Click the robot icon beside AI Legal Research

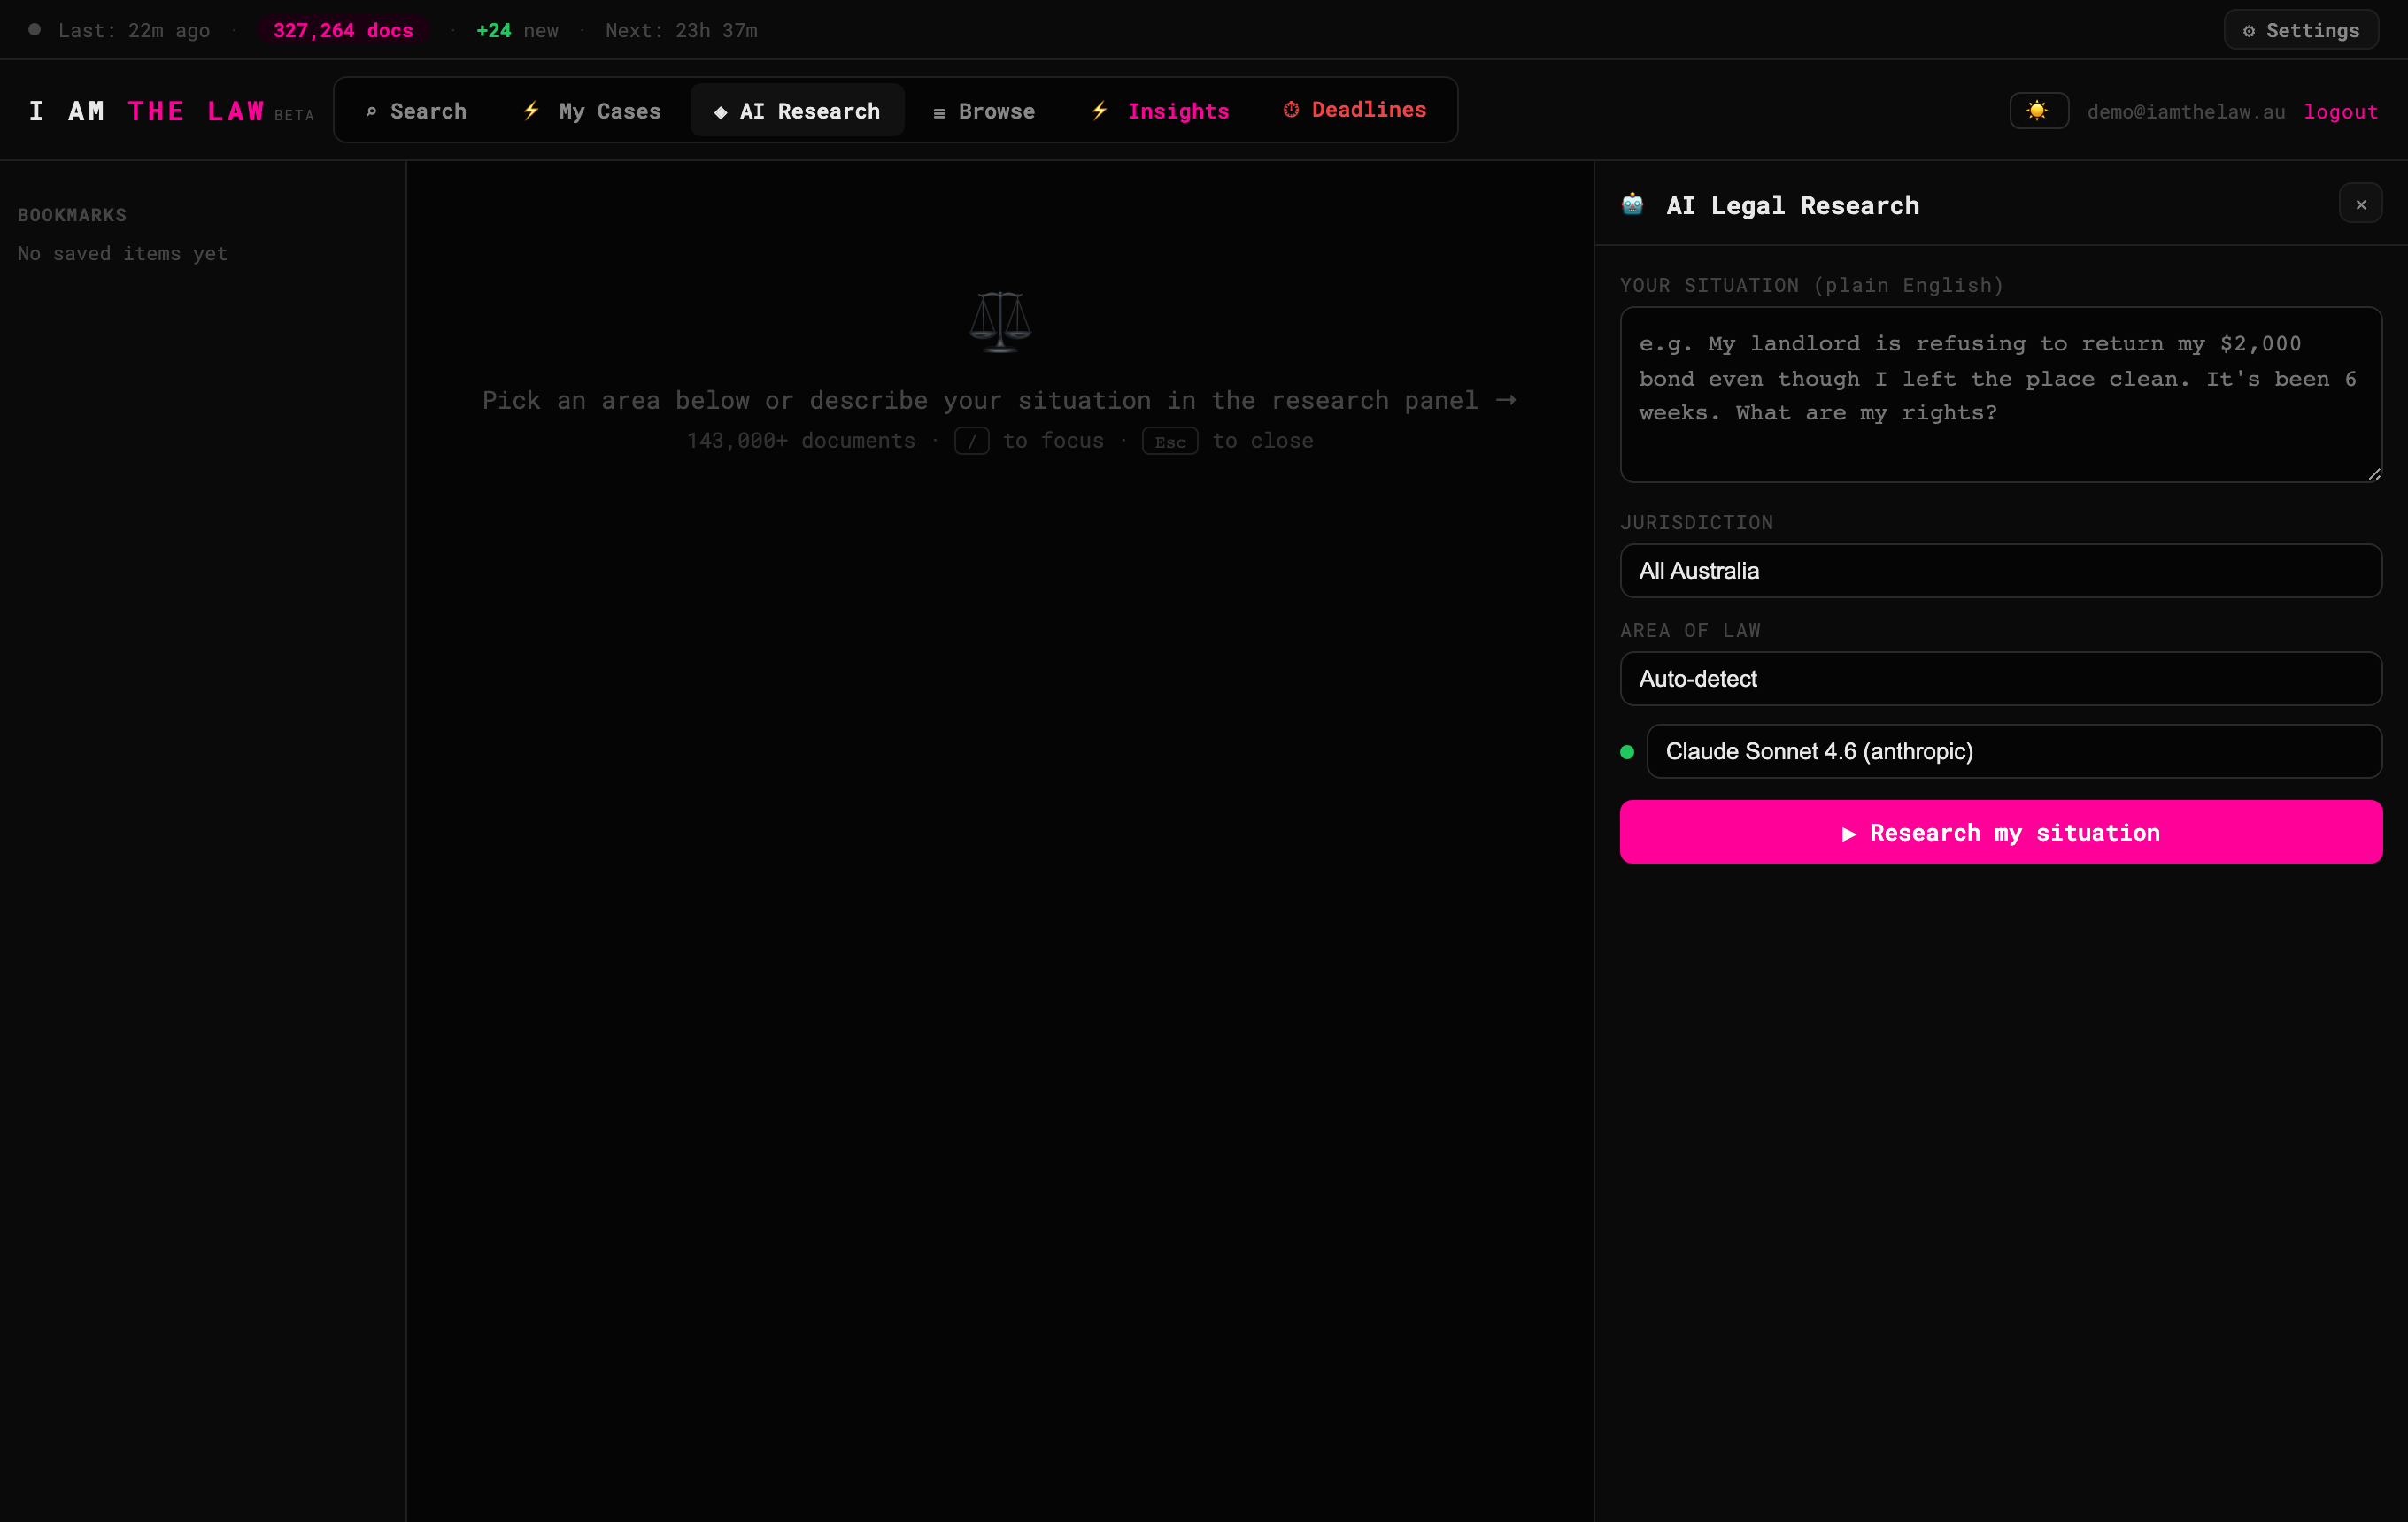[1633, 205]
